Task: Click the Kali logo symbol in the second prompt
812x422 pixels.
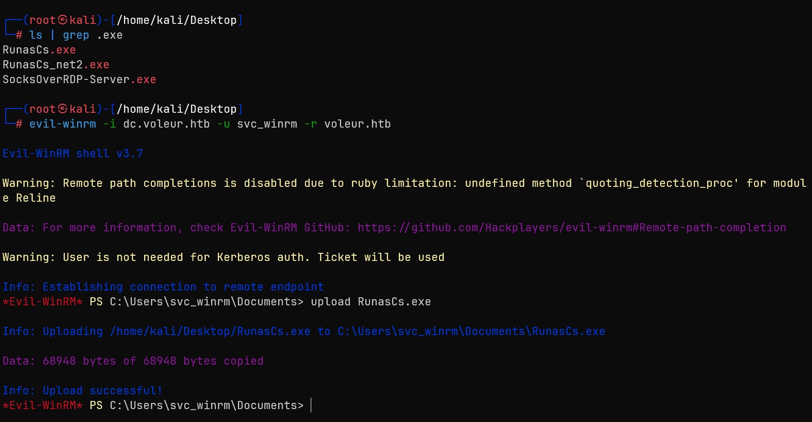Action: pos(63,109)
